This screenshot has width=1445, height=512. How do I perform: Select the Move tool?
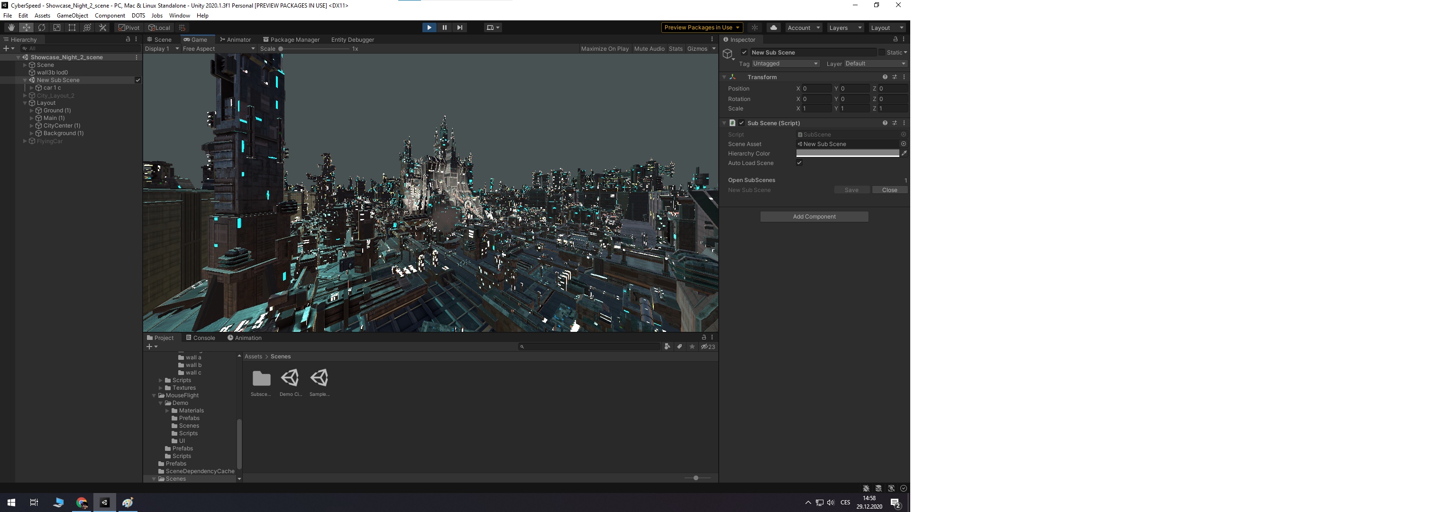point(26,27)
